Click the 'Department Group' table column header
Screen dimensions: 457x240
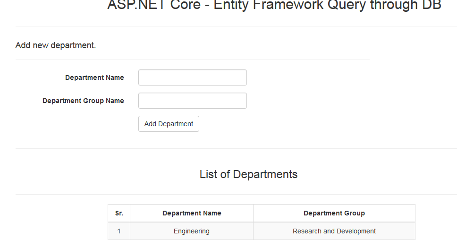(x=334, y=213)
